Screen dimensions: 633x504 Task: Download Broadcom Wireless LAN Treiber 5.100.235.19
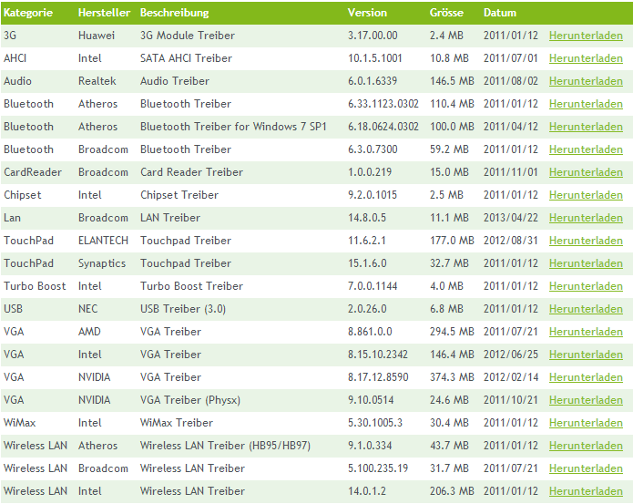[x=586, y=468]
